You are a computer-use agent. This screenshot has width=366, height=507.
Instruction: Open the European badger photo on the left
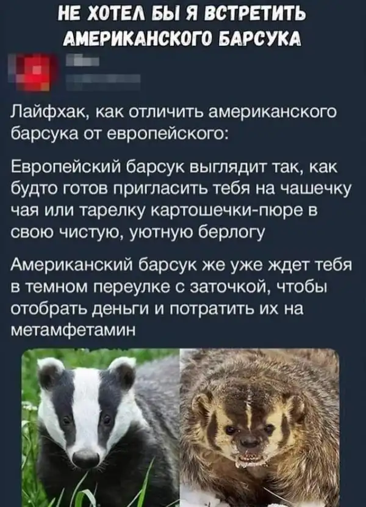tap(101, 428)
